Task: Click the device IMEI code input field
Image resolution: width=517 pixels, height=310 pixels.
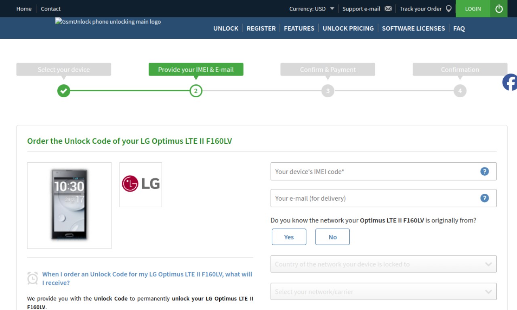Action: pos(383,171)
